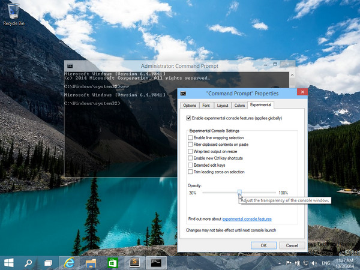Open File Explorer from the taskbar

91,262
